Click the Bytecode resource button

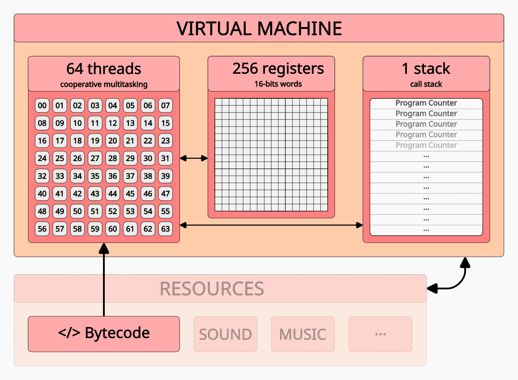[103, 333]
